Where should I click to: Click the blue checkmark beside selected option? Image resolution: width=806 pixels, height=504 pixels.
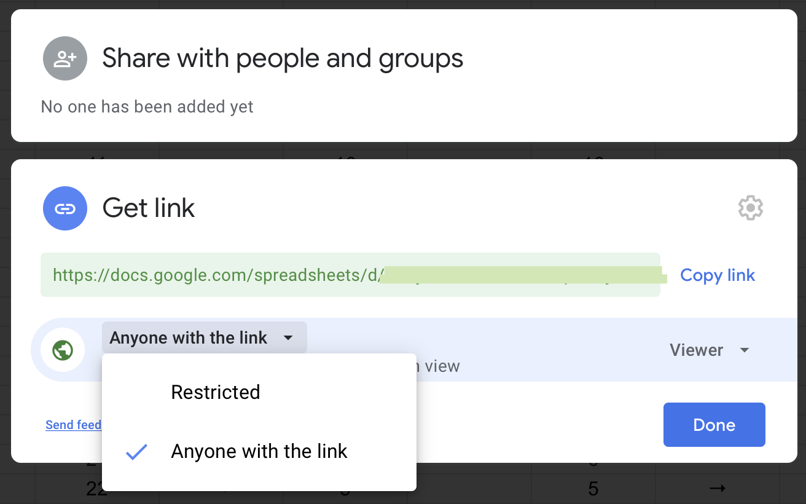pos(136,452)
